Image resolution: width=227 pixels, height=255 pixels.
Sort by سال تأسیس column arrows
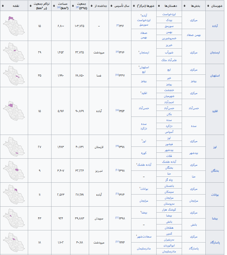[x=111, y=6]
